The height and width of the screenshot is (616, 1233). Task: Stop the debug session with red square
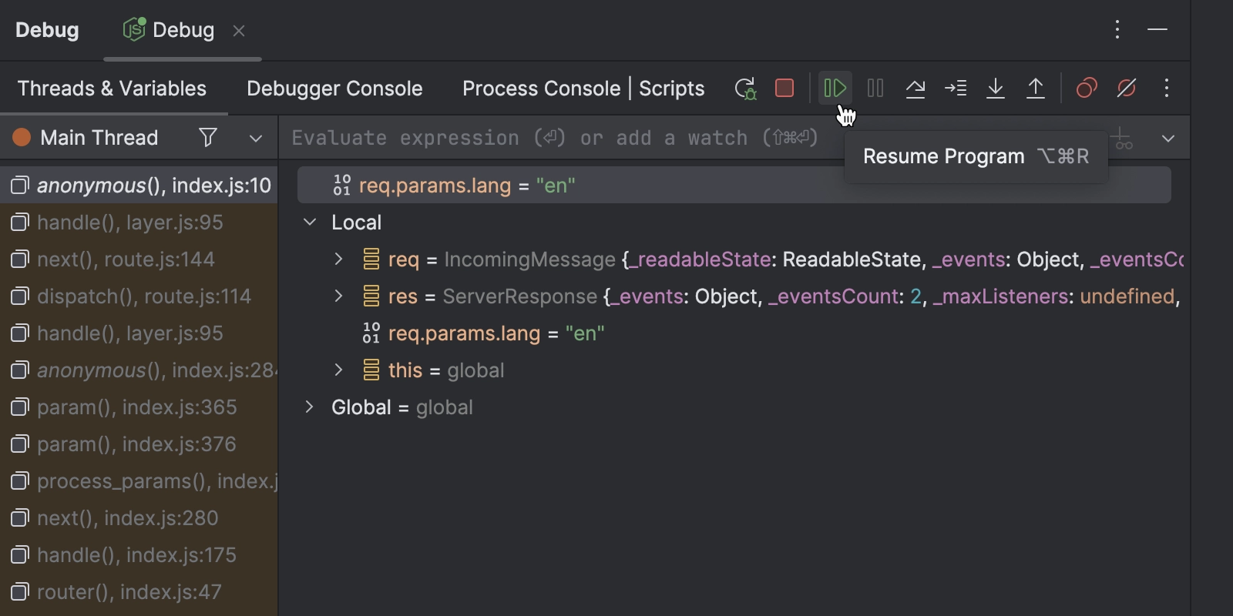click(784, 89)
